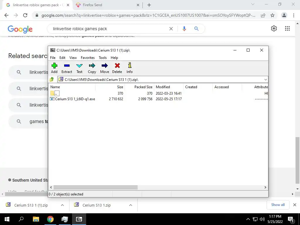Click the Google search text field
This screenshot has width=300, height=225.
[109, 29]
